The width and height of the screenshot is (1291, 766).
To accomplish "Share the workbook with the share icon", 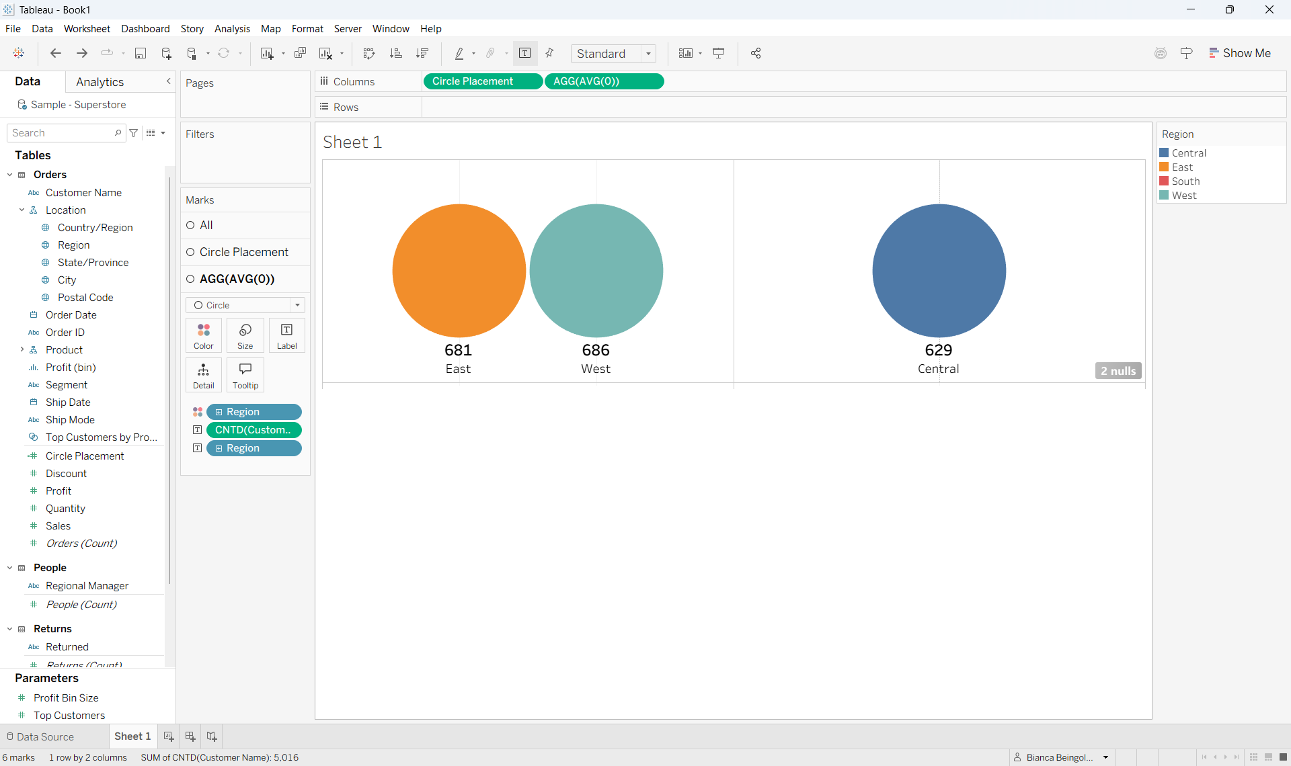I will point(756,53).
